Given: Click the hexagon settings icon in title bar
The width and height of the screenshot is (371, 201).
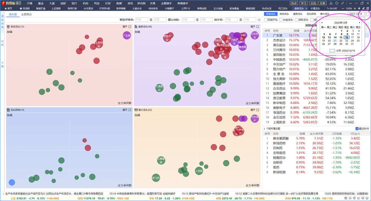Looking at the screenshot, I should (337, 3).
